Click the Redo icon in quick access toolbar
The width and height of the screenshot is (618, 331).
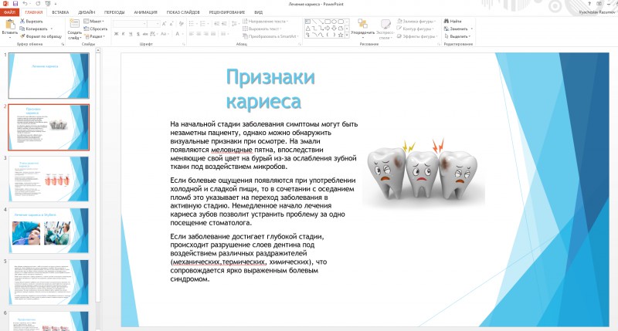(38, 4)
